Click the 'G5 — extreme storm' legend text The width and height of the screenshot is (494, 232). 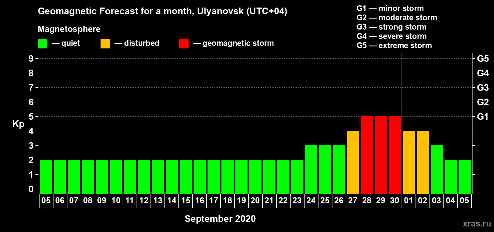(x=394, y=46)
